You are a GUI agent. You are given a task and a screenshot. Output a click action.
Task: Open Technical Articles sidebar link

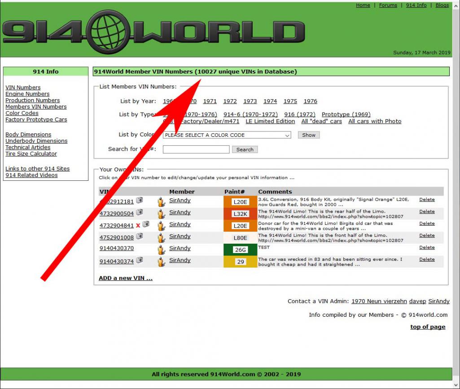(28, 147)
